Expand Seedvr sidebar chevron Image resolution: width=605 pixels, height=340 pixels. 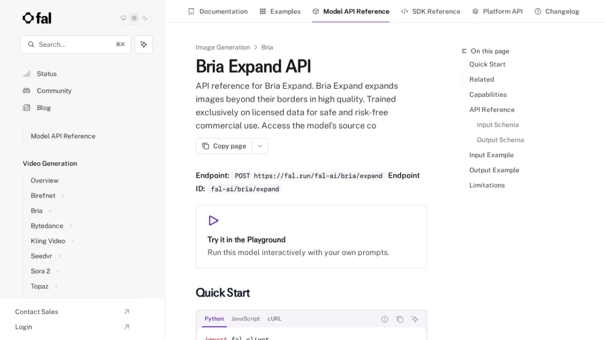59,256
